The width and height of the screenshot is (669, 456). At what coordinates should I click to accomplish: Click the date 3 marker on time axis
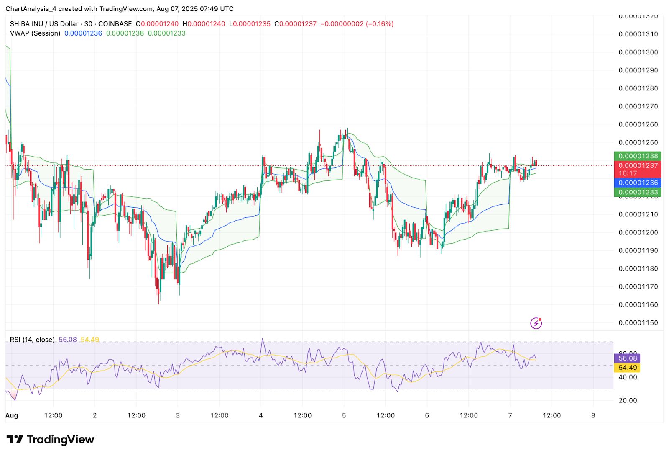(x=178, y=415)
